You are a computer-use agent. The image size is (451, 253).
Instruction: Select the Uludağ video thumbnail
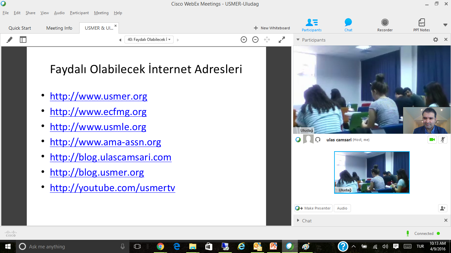pyautogui.click(x=372, y=172)
